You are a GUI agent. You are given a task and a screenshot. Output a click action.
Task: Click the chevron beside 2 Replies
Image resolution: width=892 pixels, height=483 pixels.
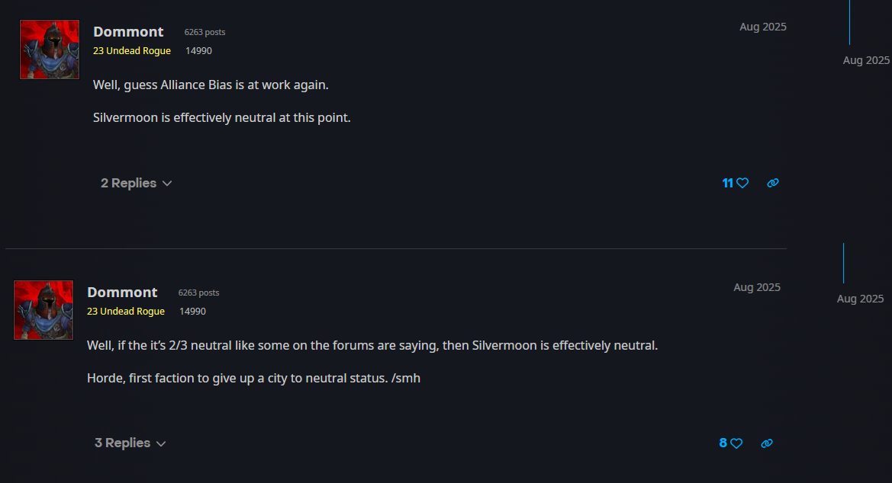(x=167, y=184)
